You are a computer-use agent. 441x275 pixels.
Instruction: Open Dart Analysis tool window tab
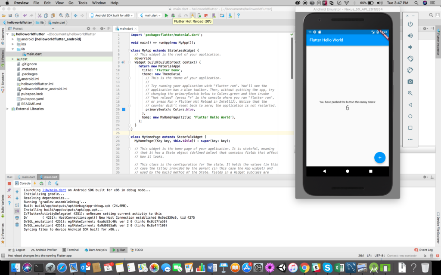96,250
